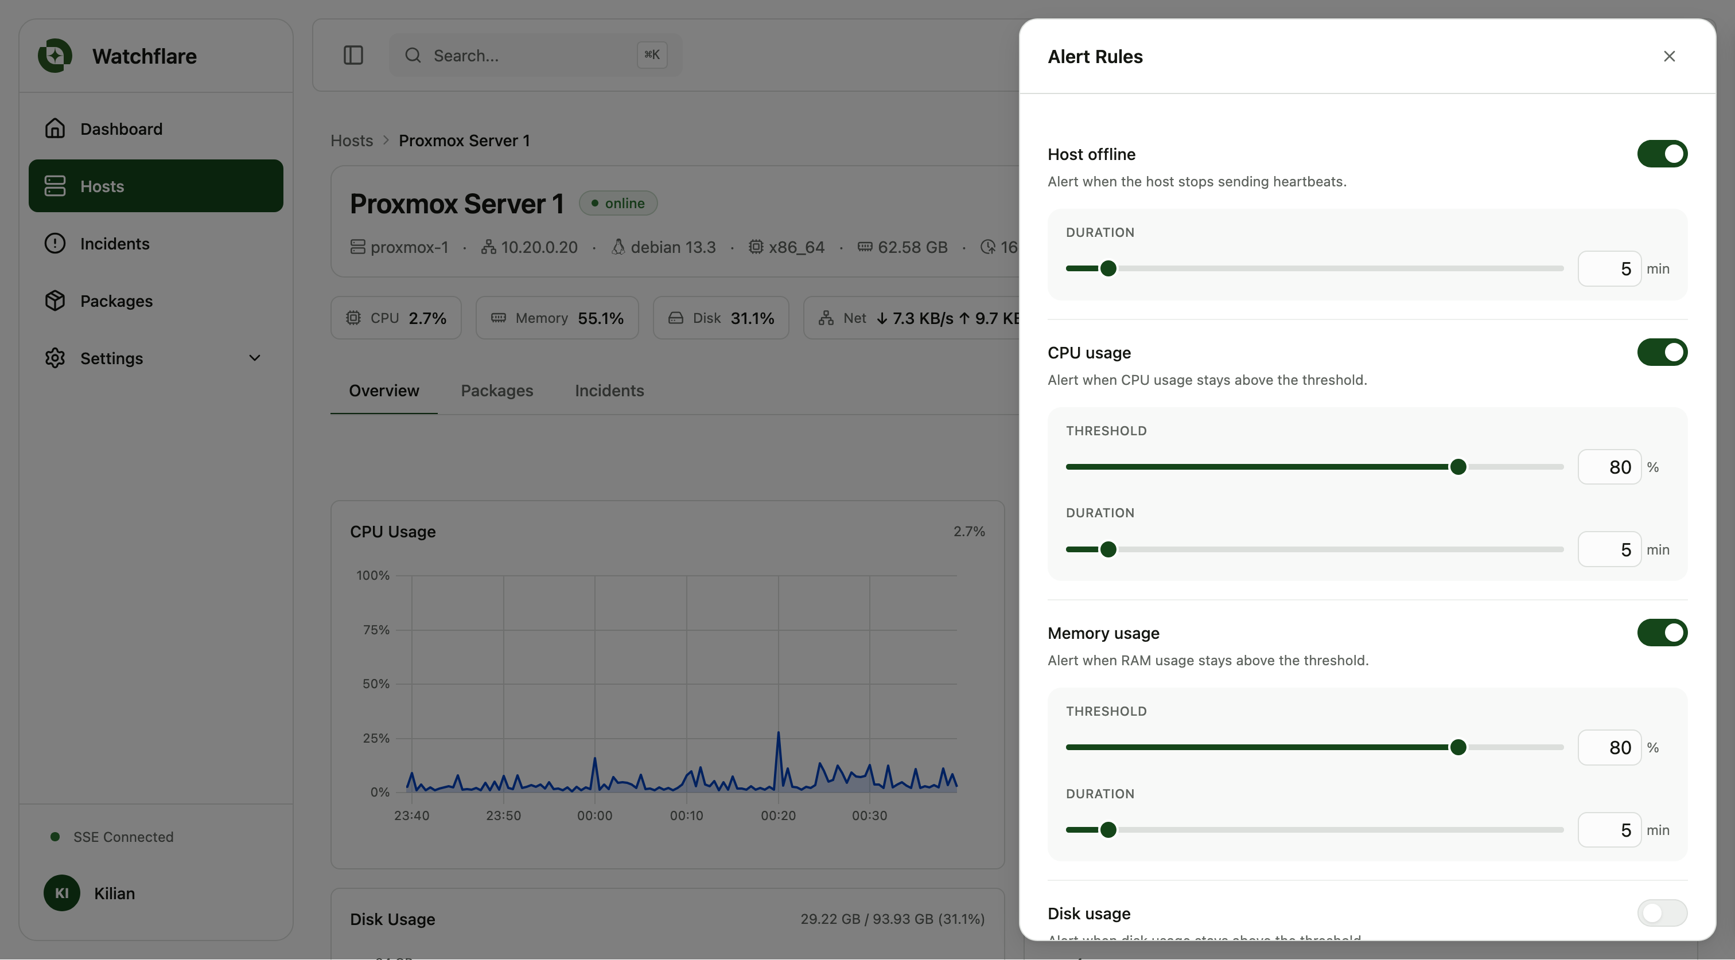Switch to the Packages tab
This screenshot has width=1735, height=960.
tap(496, 391)
